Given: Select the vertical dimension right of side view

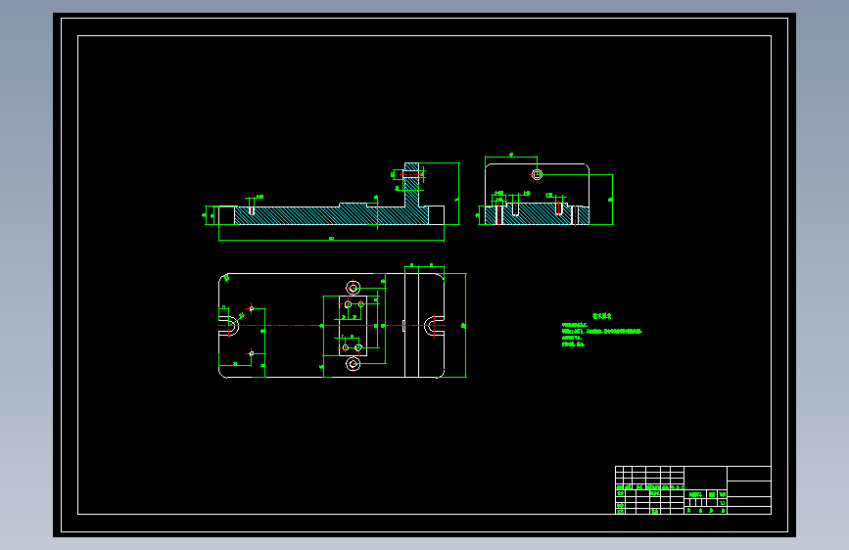Looking at the screenshot, I should pos(611,200).
